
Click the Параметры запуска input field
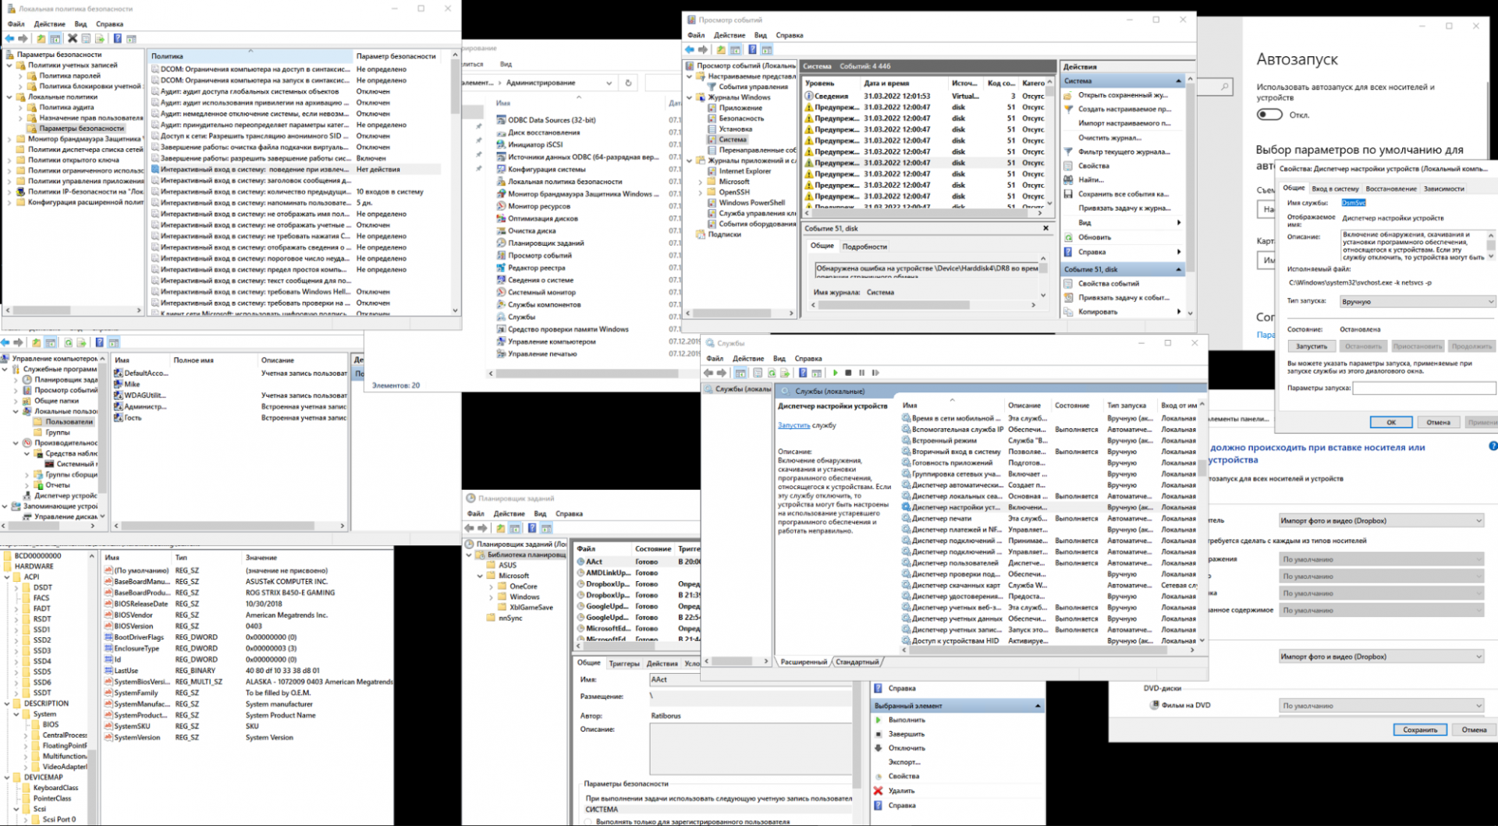[1423, 388]
